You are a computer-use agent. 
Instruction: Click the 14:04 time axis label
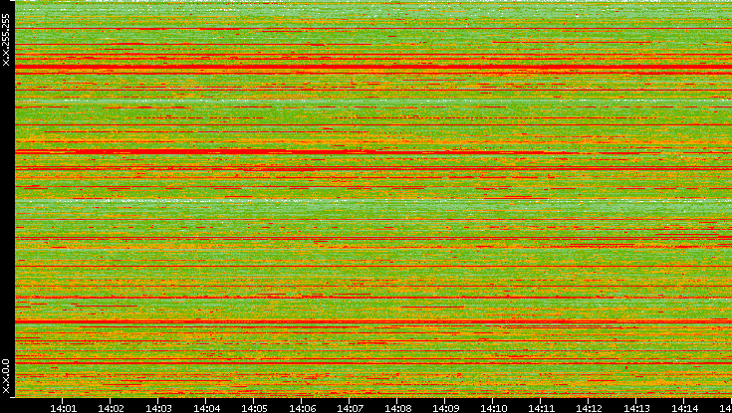coord(206,408)
